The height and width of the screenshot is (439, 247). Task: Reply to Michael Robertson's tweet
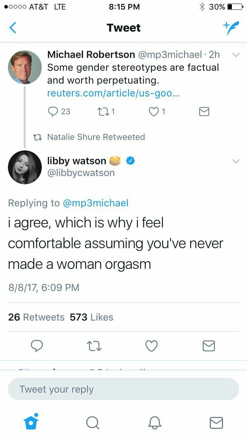53,112
